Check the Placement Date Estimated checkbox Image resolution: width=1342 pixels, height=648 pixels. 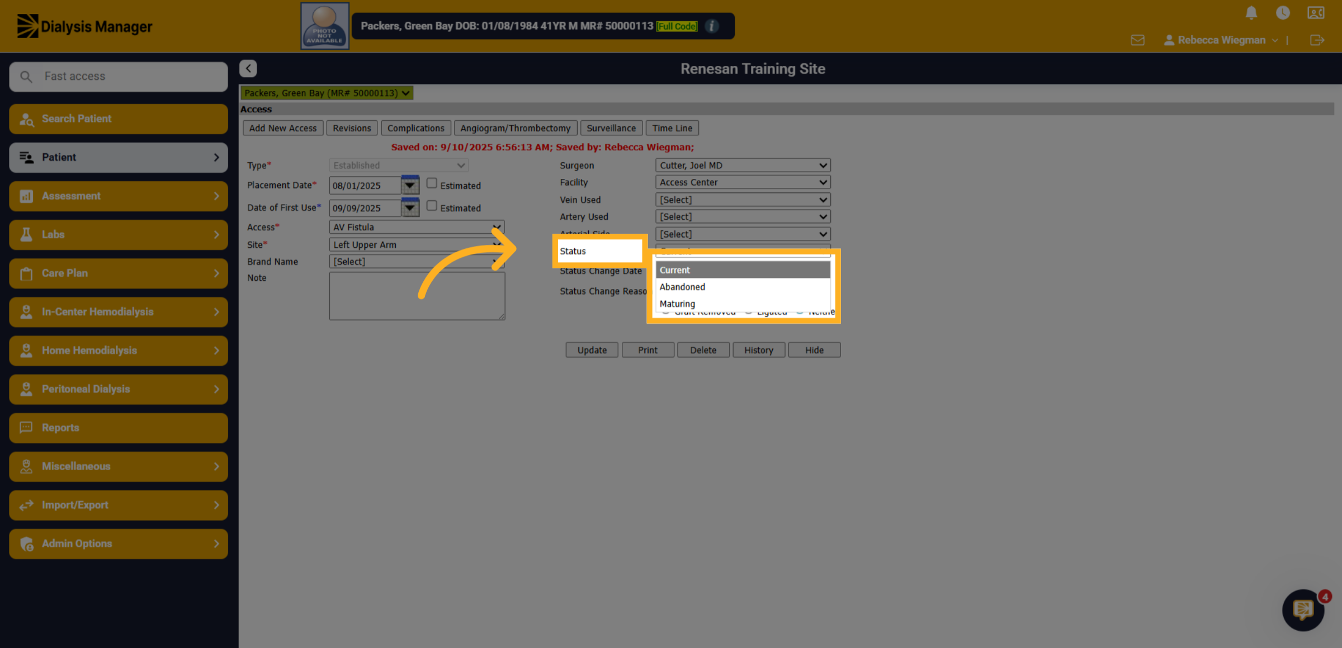click(432, 183)
